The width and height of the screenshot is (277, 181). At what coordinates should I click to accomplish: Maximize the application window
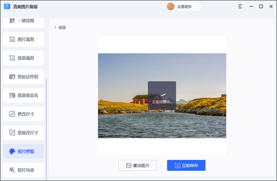[261, 6]
